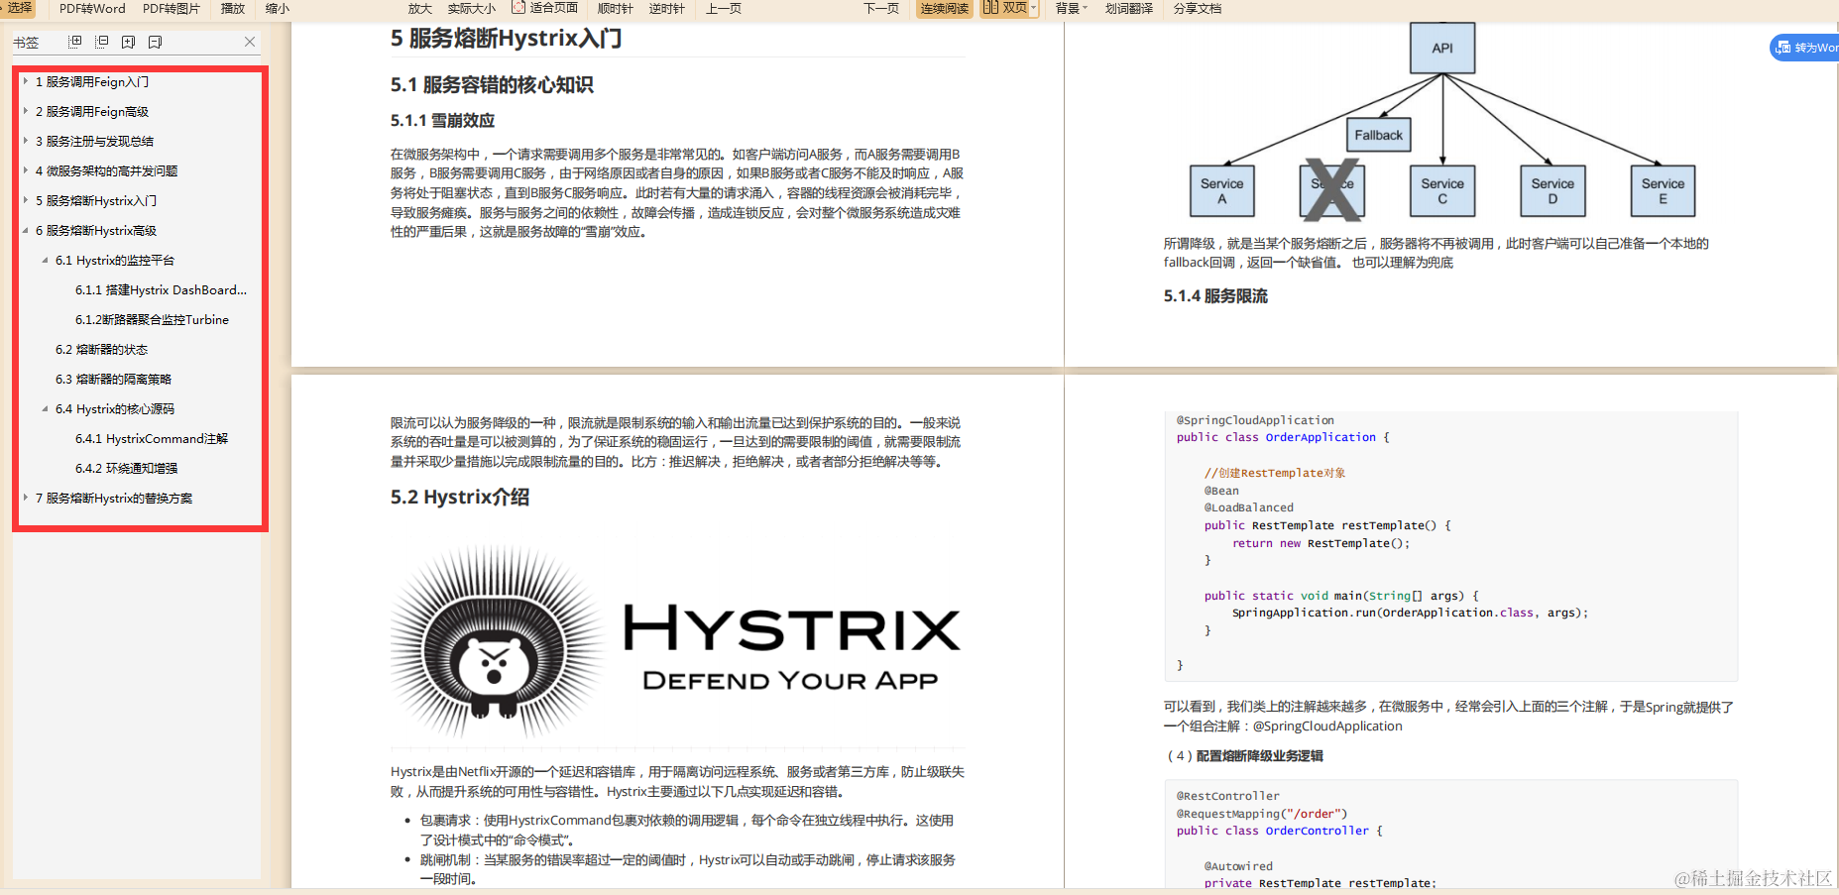Click heading 5.2 Hystrix介绍

click(460, 497)
